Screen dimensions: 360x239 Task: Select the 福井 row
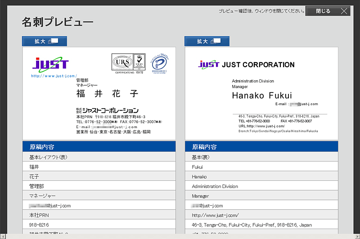coord(99,167)
